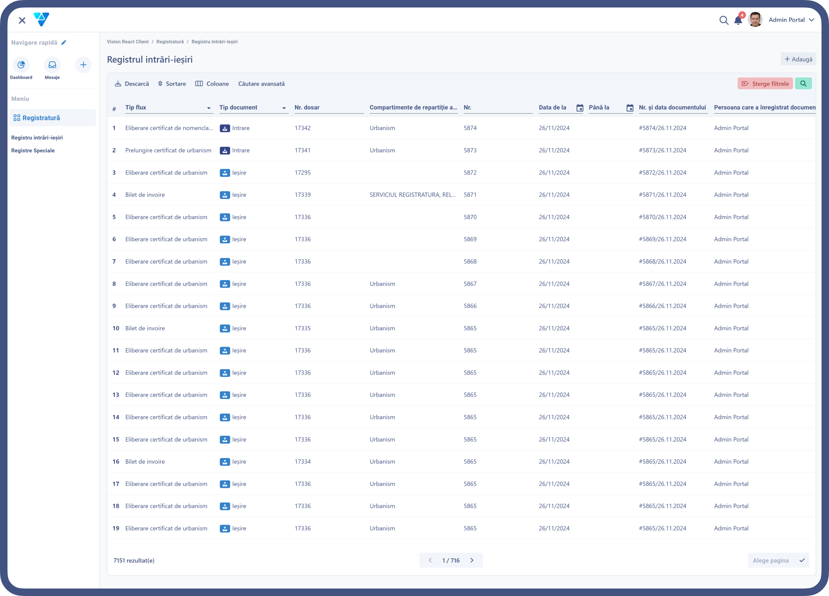Open the Mesaje inbox icon
This screenshot has width=829, height=596.
point(52,65)
